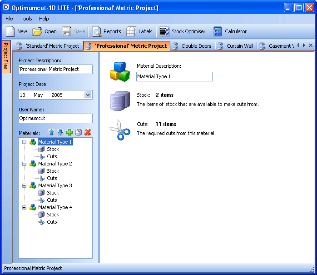Image resolution: width=317 pixels, height=275 pixels.
Task: Open the Help menu
Action: point(44,19)
